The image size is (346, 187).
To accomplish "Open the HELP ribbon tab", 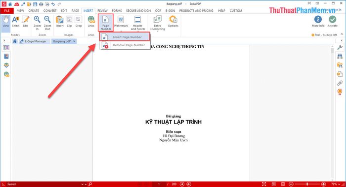I will pyautogui.click(x=221, y=10).
